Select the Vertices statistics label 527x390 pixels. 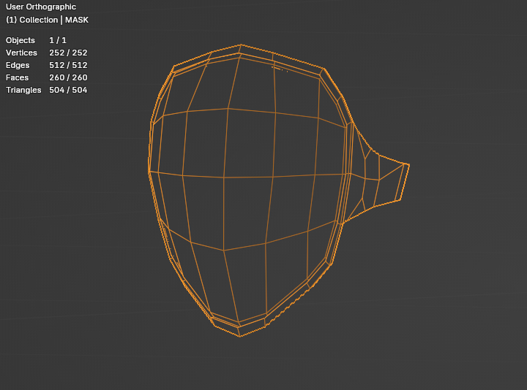click(21, 53)
